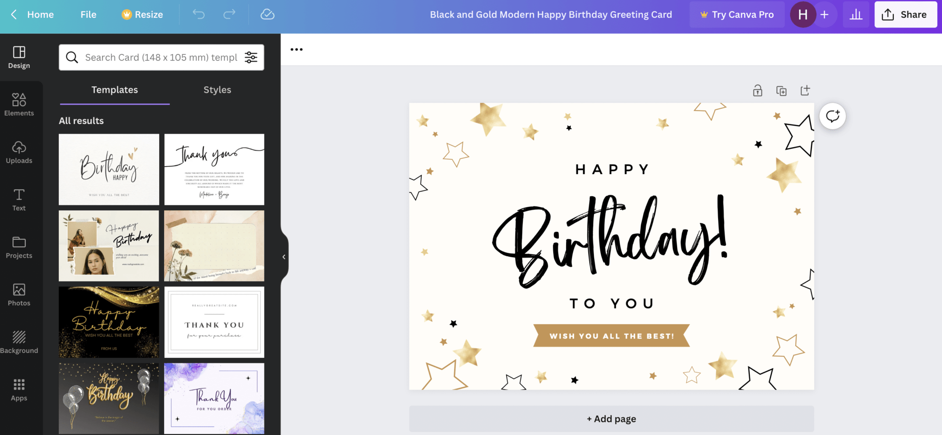Open the three-dots more options menu
This screenshot has height=435, width=942.
(297, 49)
